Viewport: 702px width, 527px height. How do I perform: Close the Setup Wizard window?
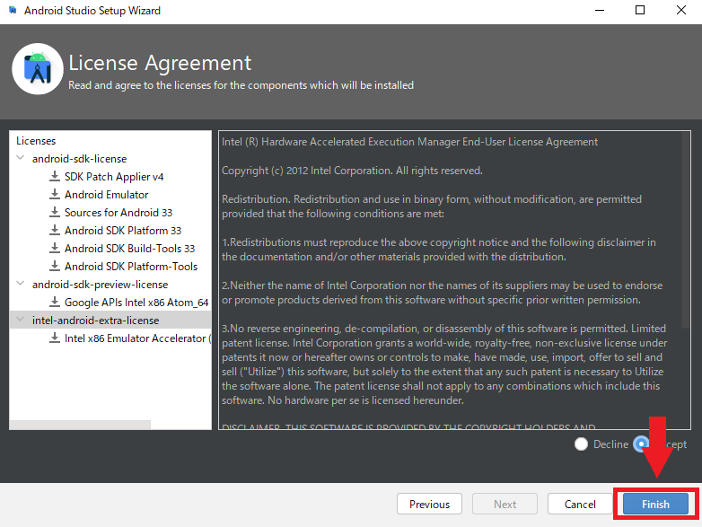coord(681,10)
